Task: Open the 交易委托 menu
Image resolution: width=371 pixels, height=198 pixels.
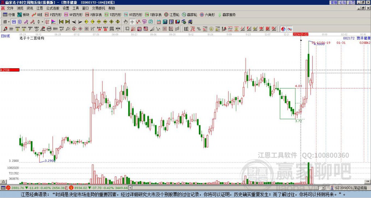Action: click(99, 8)
